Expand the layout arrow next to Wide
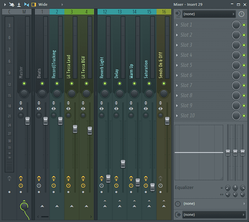The width and height of the screenshot is (249, 222). pyautogui.click(x=62, y=5)
